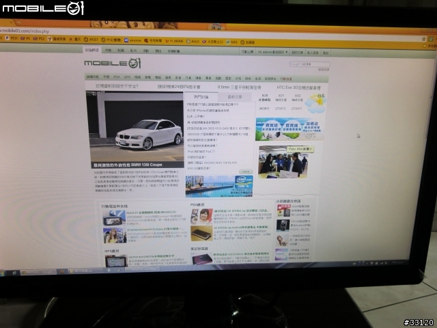
Task: Click the SE XPERIA ray girl thumbnail
Action: tap(201, 217)
